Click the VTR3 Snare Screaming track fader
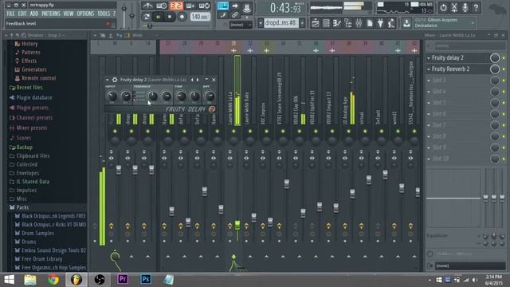This screenshot has height=287, width=510. click(x=287, y=184)
